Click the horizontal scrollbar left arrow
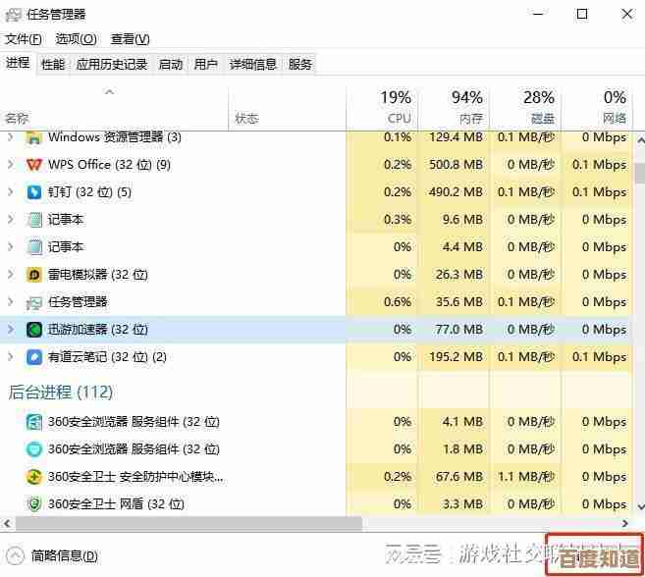Viewport: 645px width, 577px height. click(x=7, y=524)
